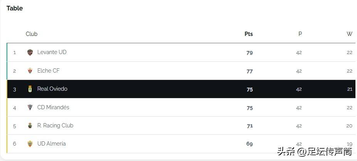The height and width of the screenshot is (161, 357).
Task: Click the Elche CF club crest
Action: [30, 71]
